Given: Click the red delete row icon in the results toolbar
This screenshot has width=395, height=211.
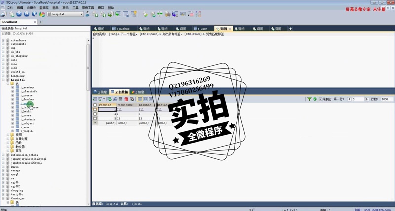Looking at the screenshot, I should 126,99.
